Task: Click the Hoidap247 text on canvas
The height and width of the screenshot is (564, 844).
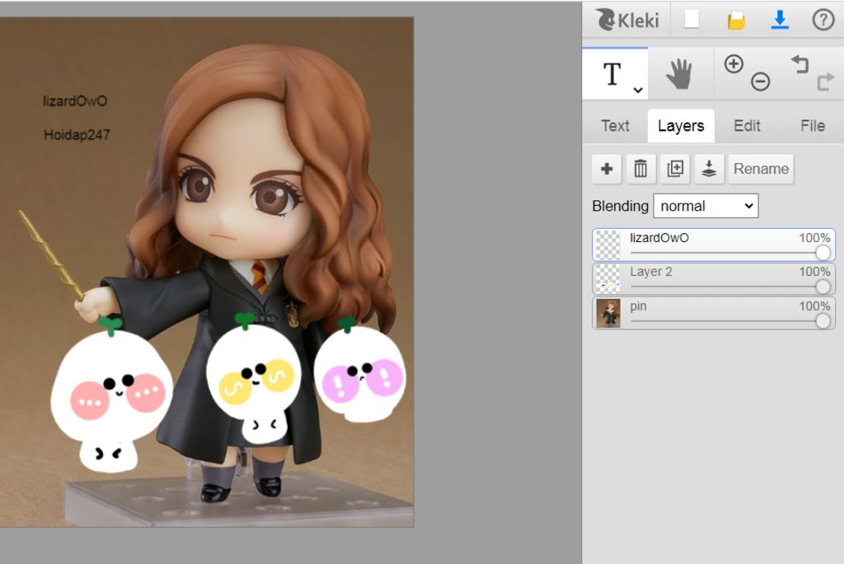Action: pyautogui.click(x=77, y=135)
